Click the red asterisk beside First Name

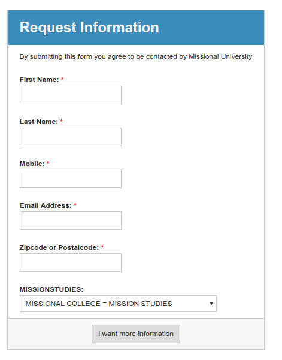[x=62, y=78]
